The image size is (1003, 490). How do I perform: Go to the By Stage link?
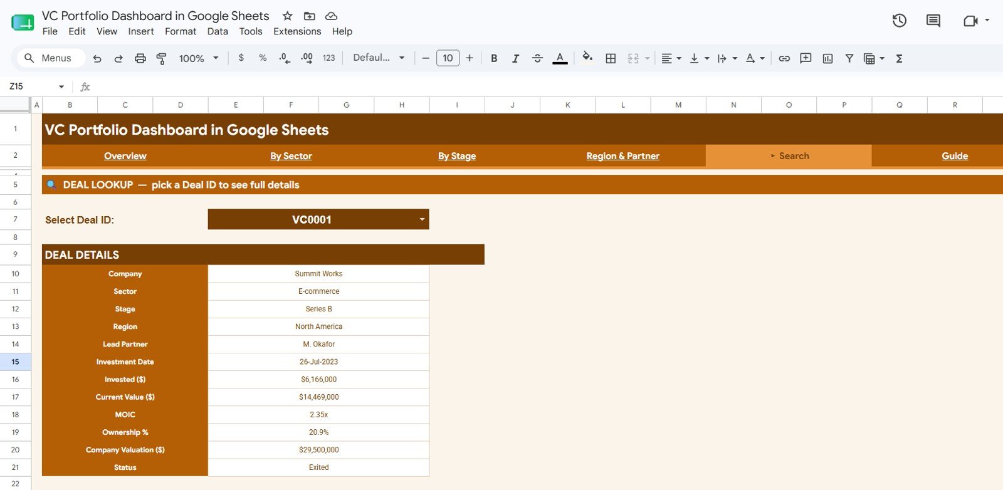point(457,156)
